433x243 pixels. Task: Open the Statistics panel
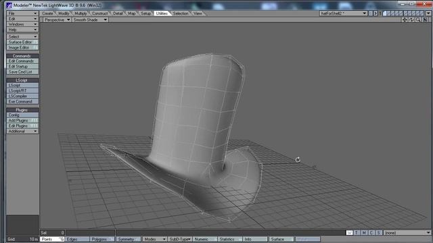coord(230,239)
